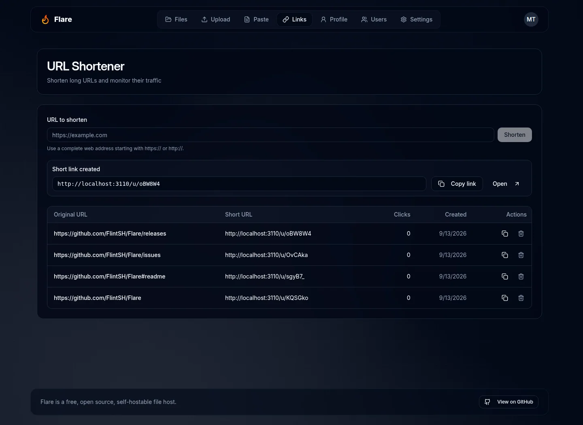Open the Settings tab
Viewport: 583px width, 425px height.
[x=417, y=19]
